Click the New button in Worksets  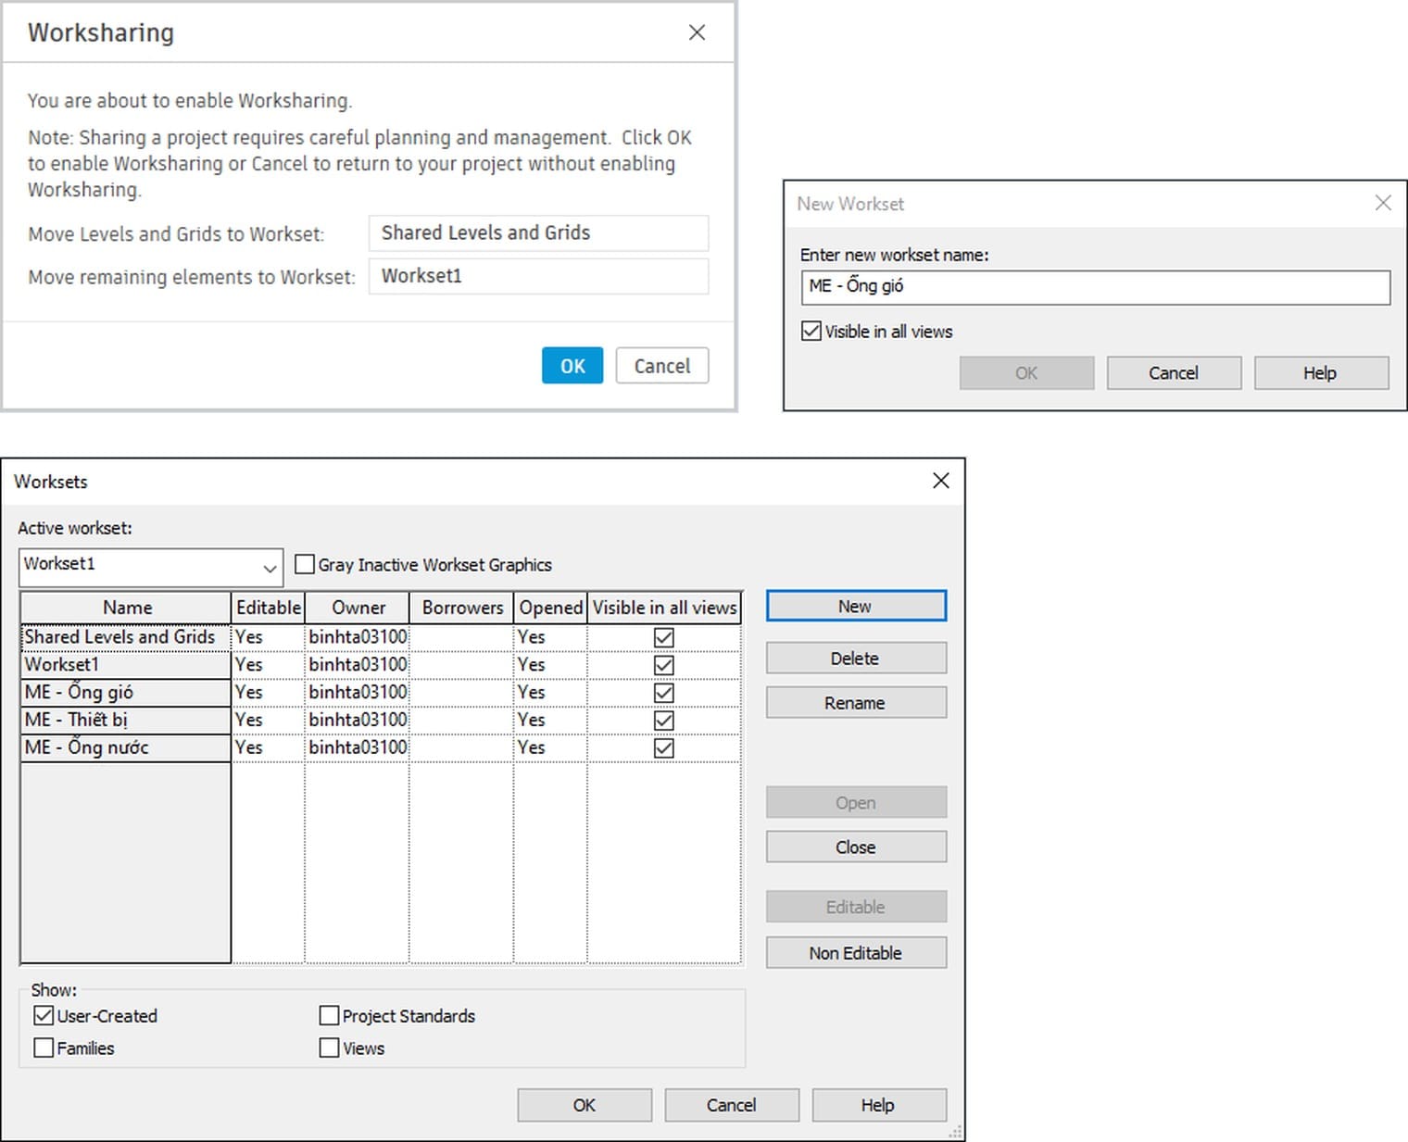tap(856, 607)
